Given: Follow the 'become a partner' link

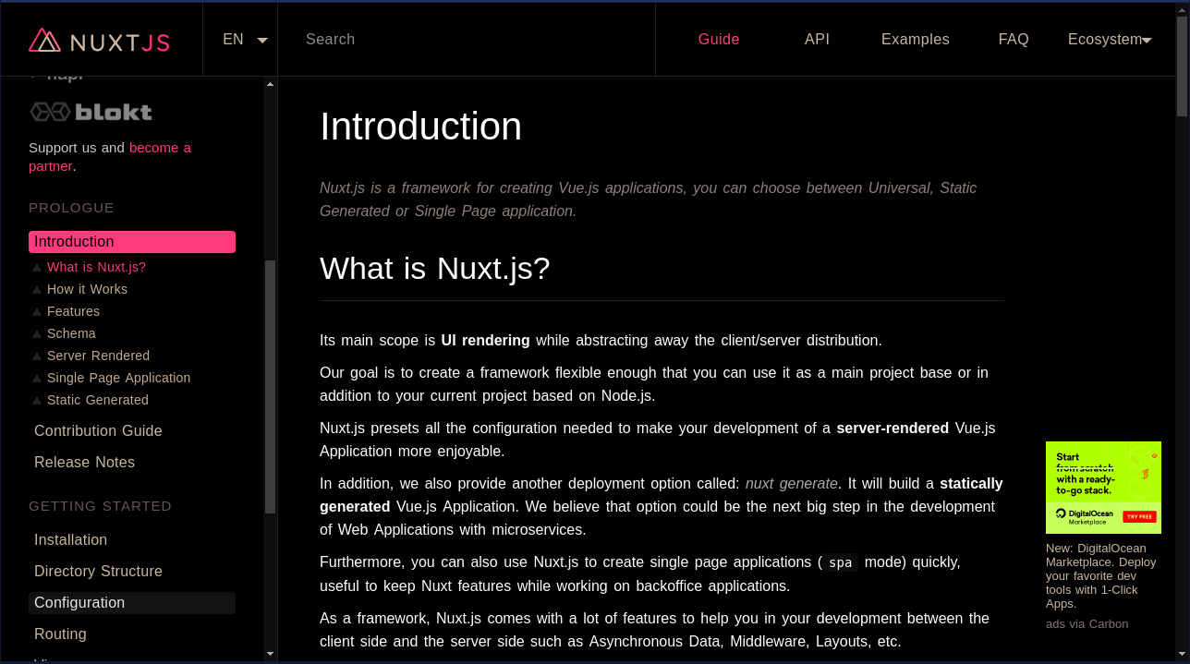Looking at the screenshot, I should click(x=110, y=157).
